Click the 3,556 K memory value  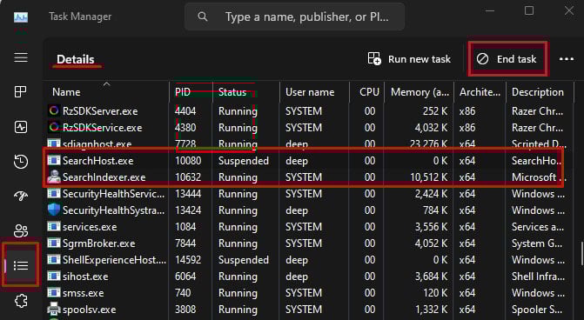tap(431, 227)
